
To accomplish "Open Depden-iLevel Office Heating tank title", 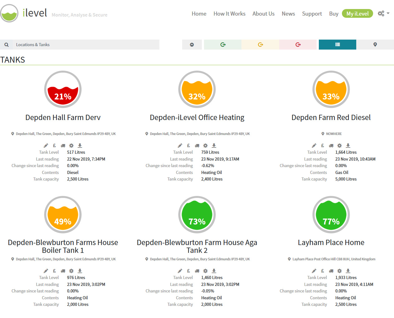I will tap(197, 118).
